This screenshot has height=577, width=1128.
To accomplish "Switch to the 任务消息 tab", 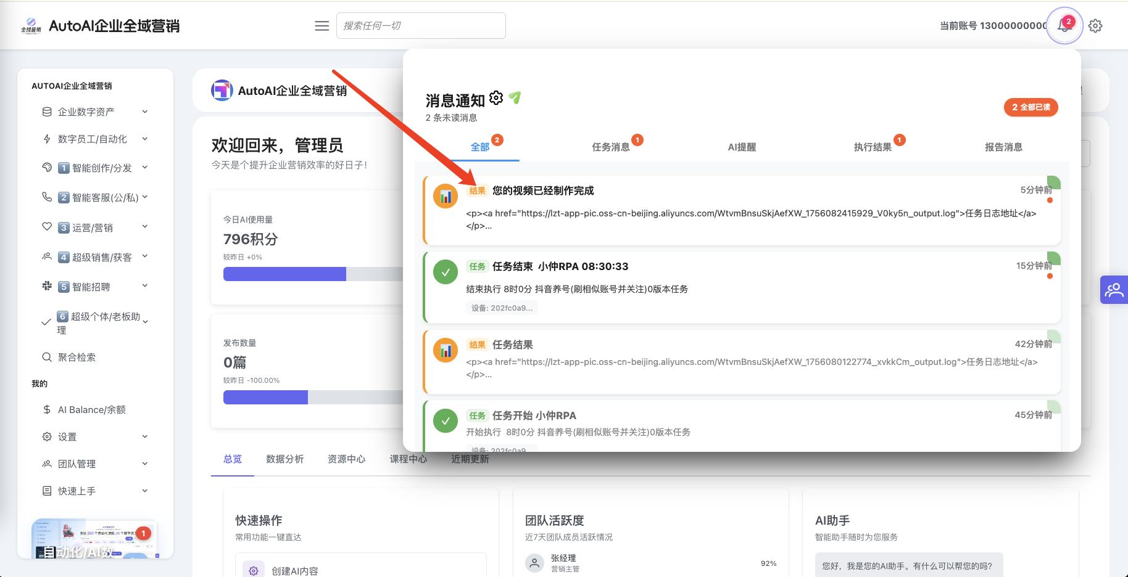I will coord(611,147).
